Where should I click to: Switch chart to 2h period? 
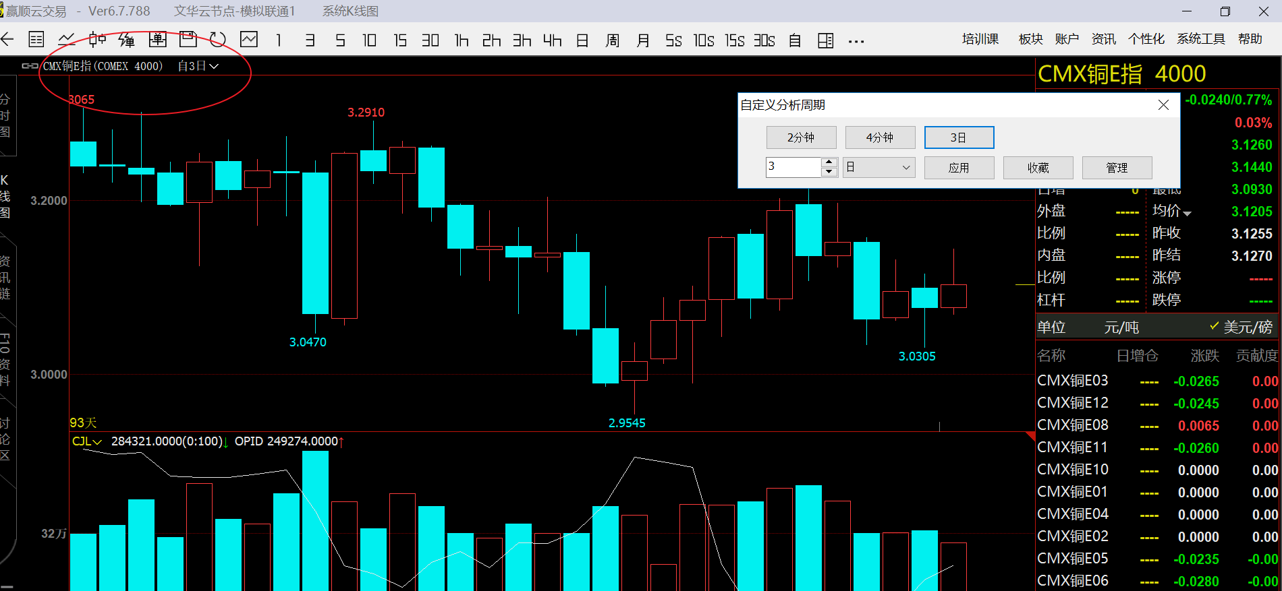(492, 40)
